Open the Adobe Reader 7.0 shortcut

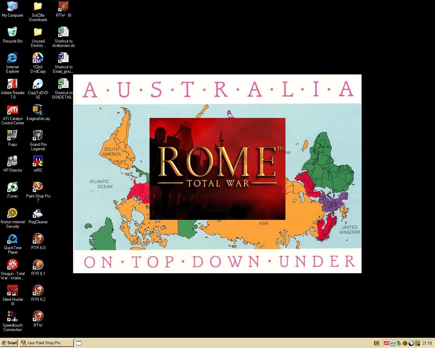13,84
